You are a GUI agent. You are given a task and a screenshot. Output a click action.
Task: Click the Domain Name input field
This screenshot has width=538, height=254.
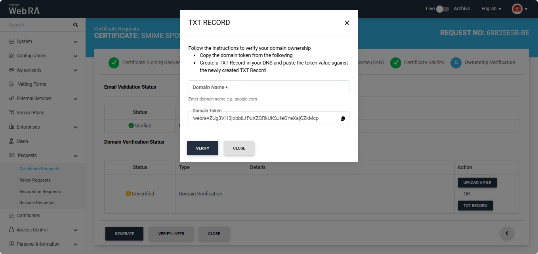(269, 87)
